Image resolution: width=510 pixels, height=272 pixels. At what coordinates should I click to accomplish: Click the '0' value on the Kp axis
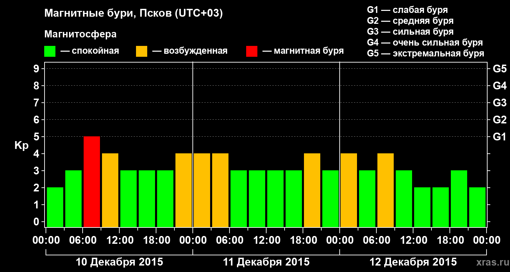pos(37,222)
